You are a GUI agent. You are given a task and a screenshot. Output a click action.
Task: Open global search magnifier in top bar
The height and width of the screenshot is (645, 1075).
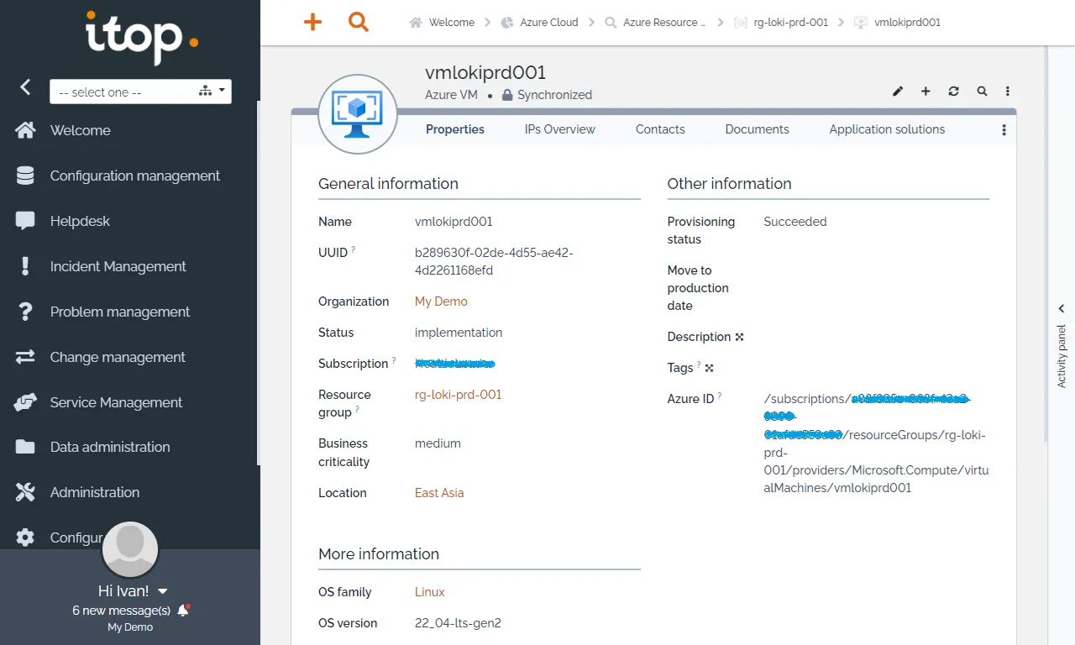tap(359, 22)
